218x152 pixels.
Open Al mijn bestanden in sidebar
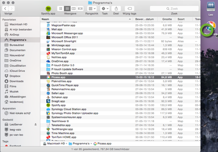point(21,29)
